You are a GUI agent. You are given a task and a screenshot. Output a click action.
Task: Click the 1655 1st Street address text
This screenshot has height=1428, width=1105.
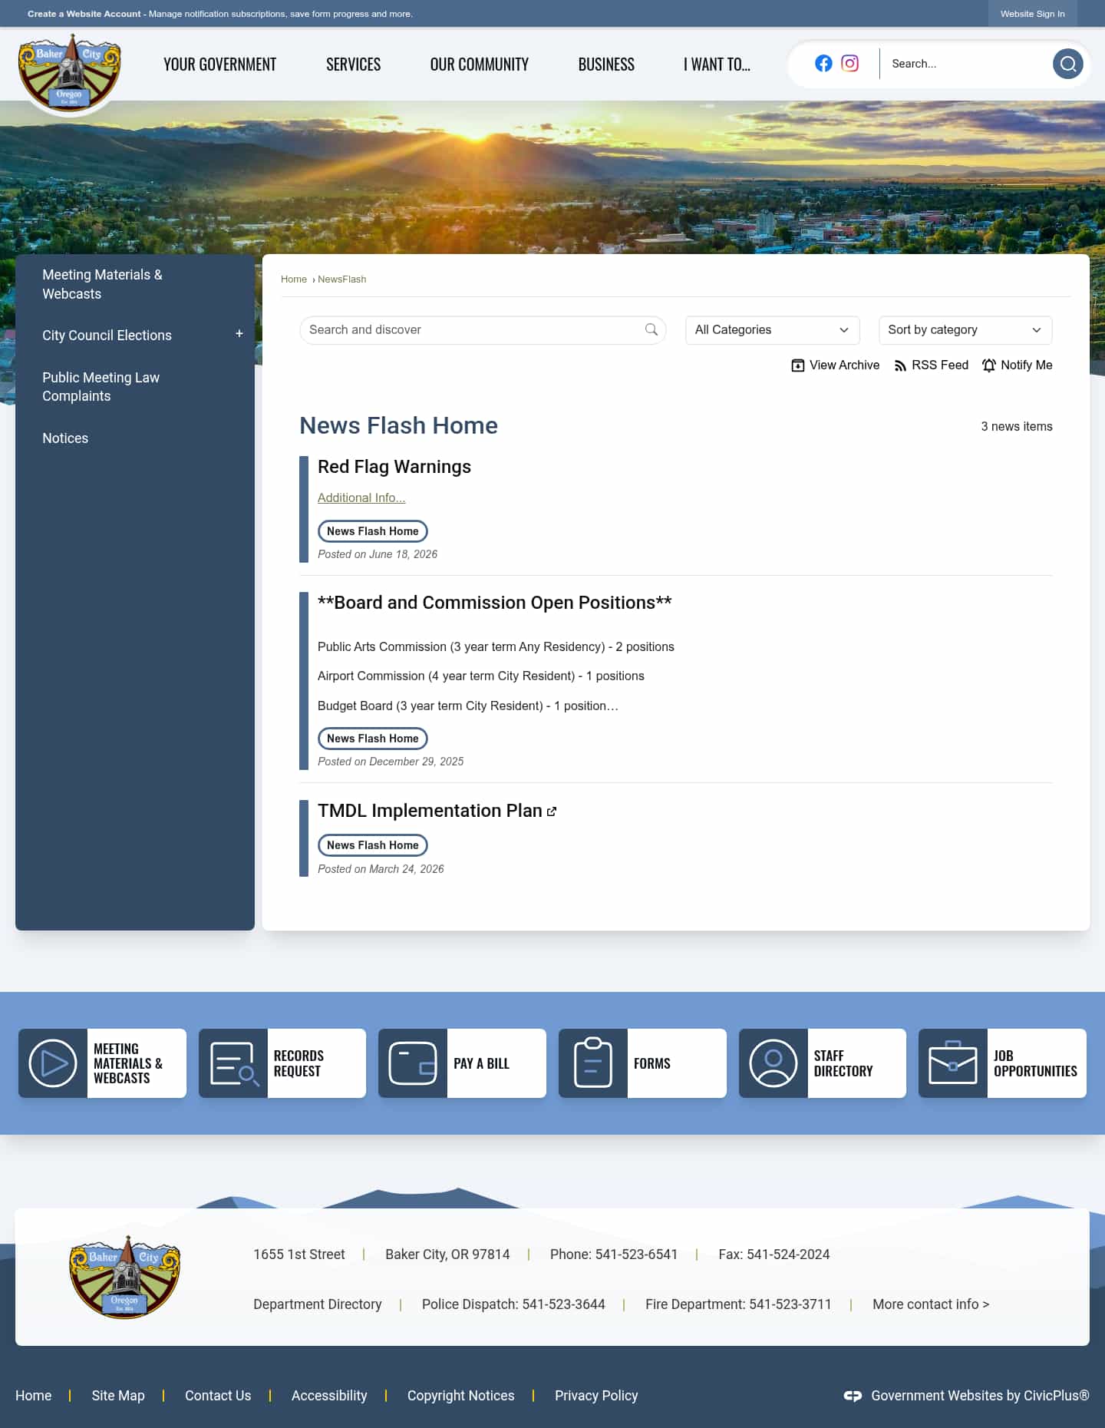[x=299, y=1254]
